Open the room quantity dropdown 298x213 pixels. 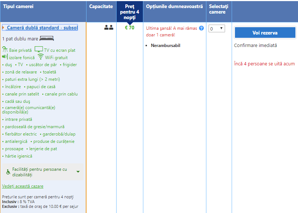pyautogui.click(x=216, y=29)
